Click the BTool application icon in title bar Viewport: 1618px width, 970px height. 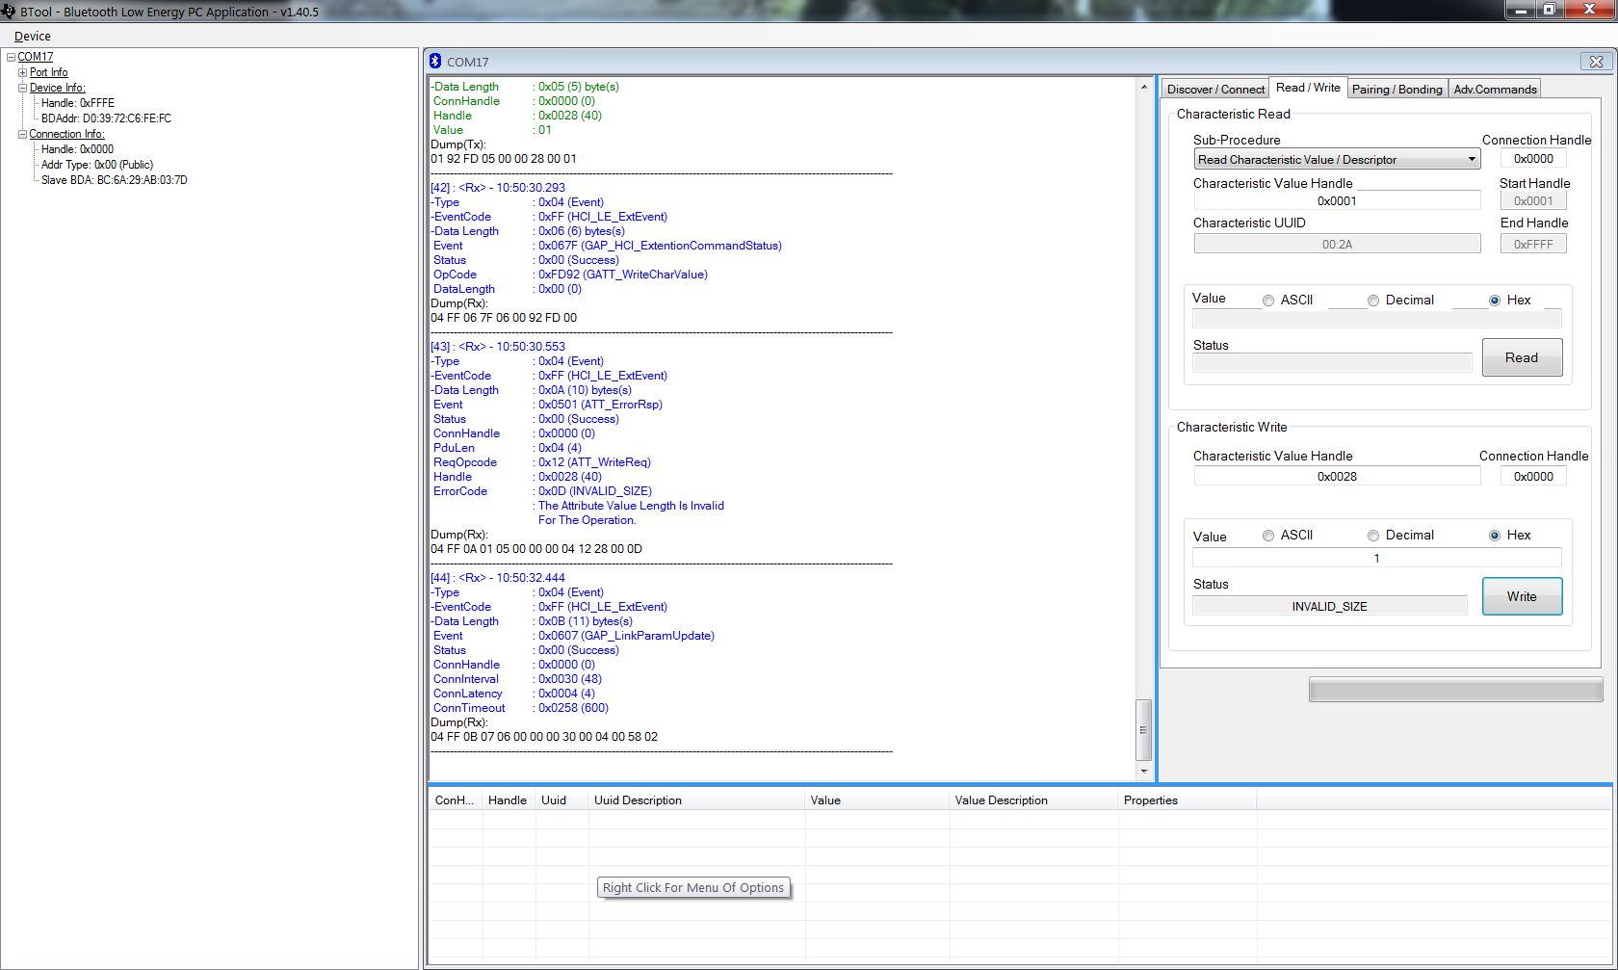pyautogui.click(x=9, y=12)
